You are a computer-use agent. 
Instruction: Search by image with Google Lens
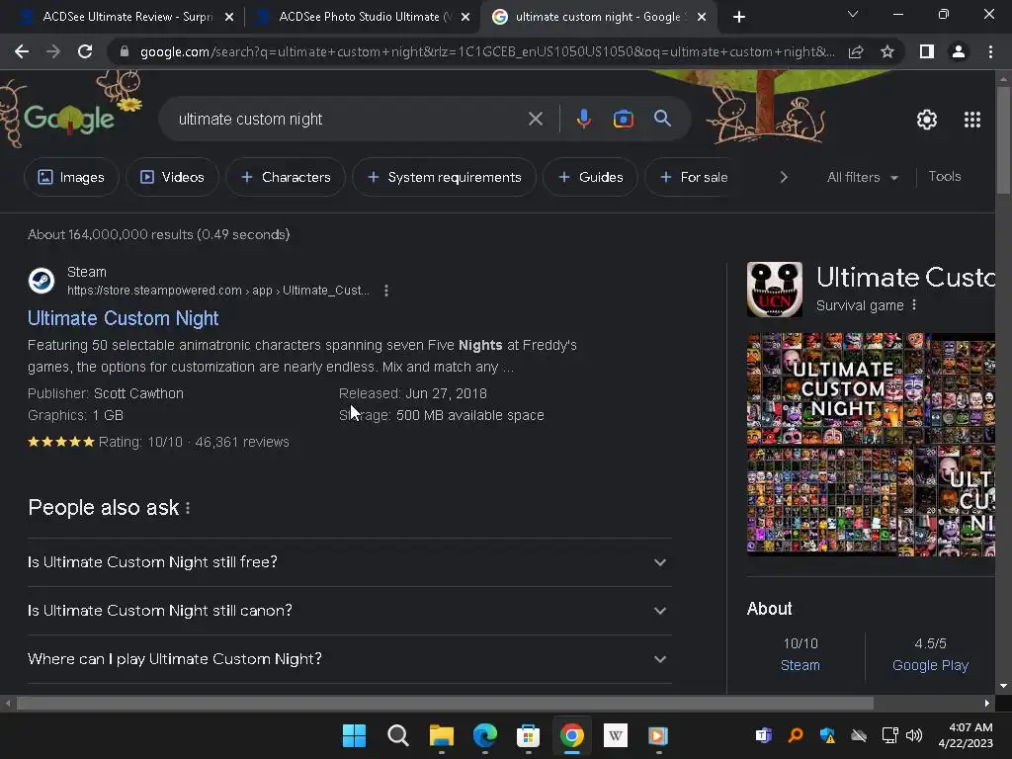[623, 119]
